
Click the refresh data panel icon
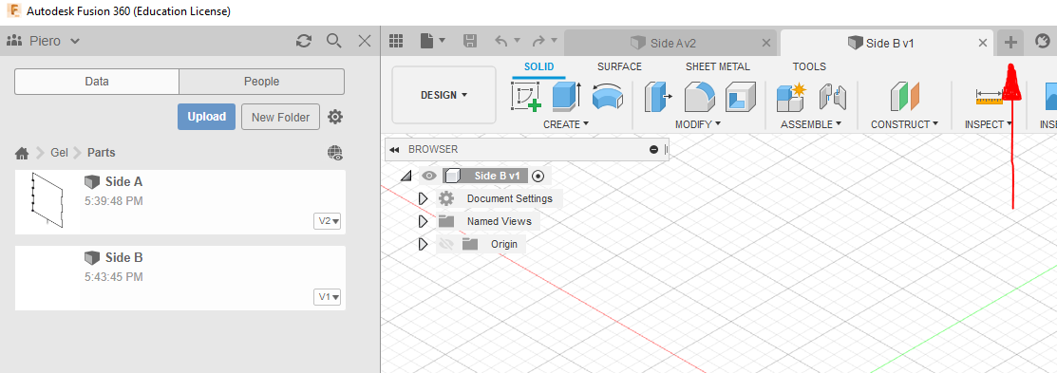[304, 41]
